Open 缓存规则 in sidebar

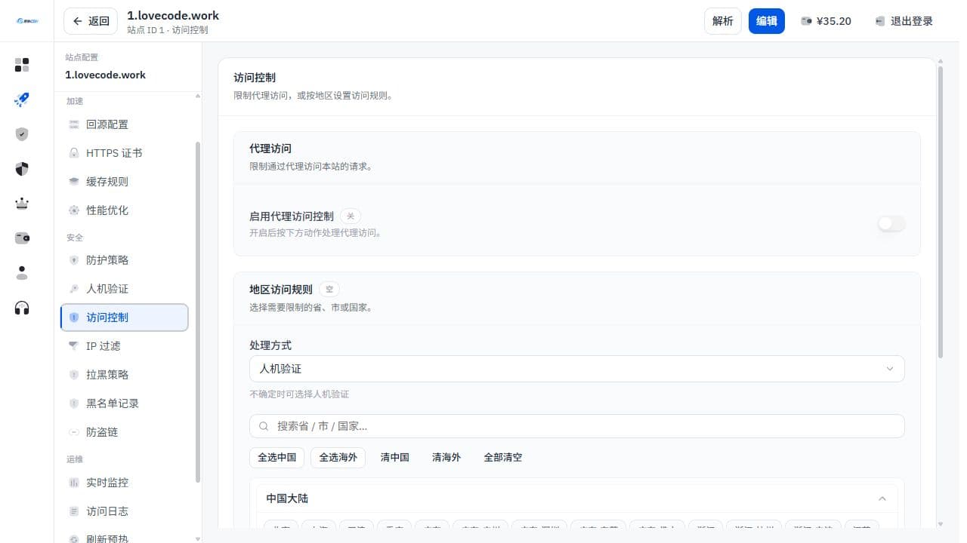(x=125, y=182)
